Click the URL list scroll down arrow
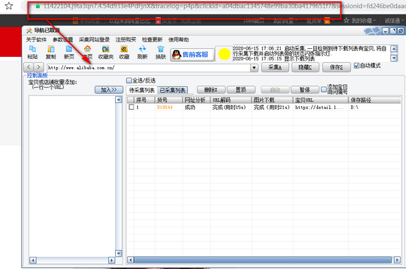The height and width of the screenshot is (269, 406). [x=118, y=253]
